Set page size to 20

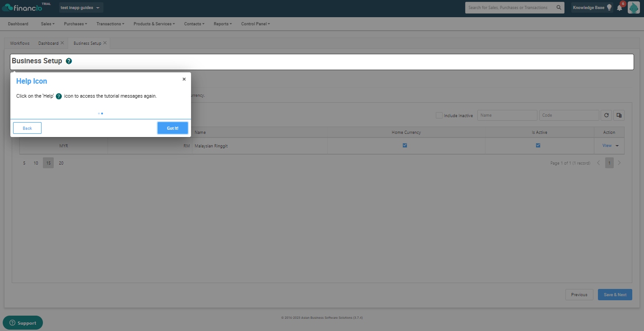(61, 163)
